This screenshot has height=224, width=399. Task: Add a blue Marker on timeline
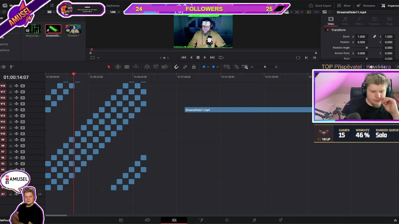213,67
